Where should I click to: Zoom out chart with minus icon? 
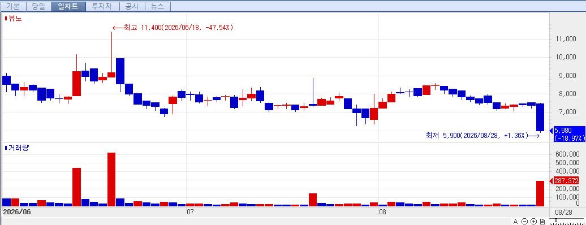click(524, 221)
